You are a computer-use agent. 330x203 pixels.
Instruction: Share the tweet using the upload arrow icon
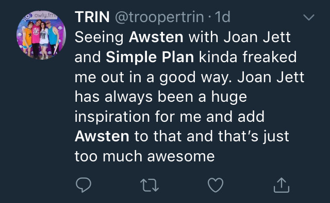[x=282, y=185]
